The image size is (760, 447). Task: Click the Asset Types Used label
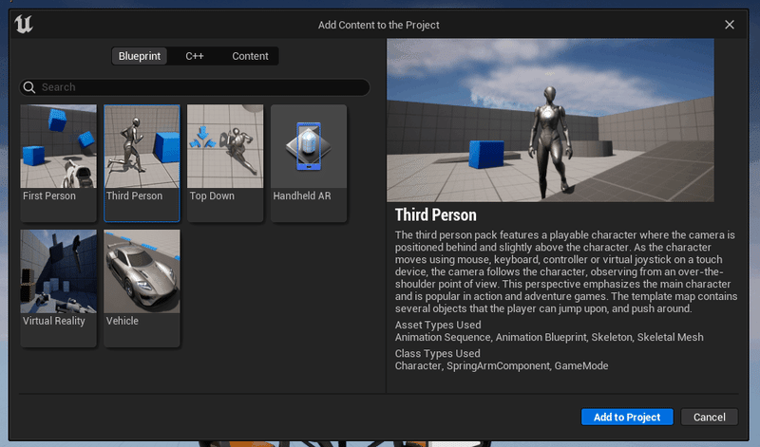point(438,325)
